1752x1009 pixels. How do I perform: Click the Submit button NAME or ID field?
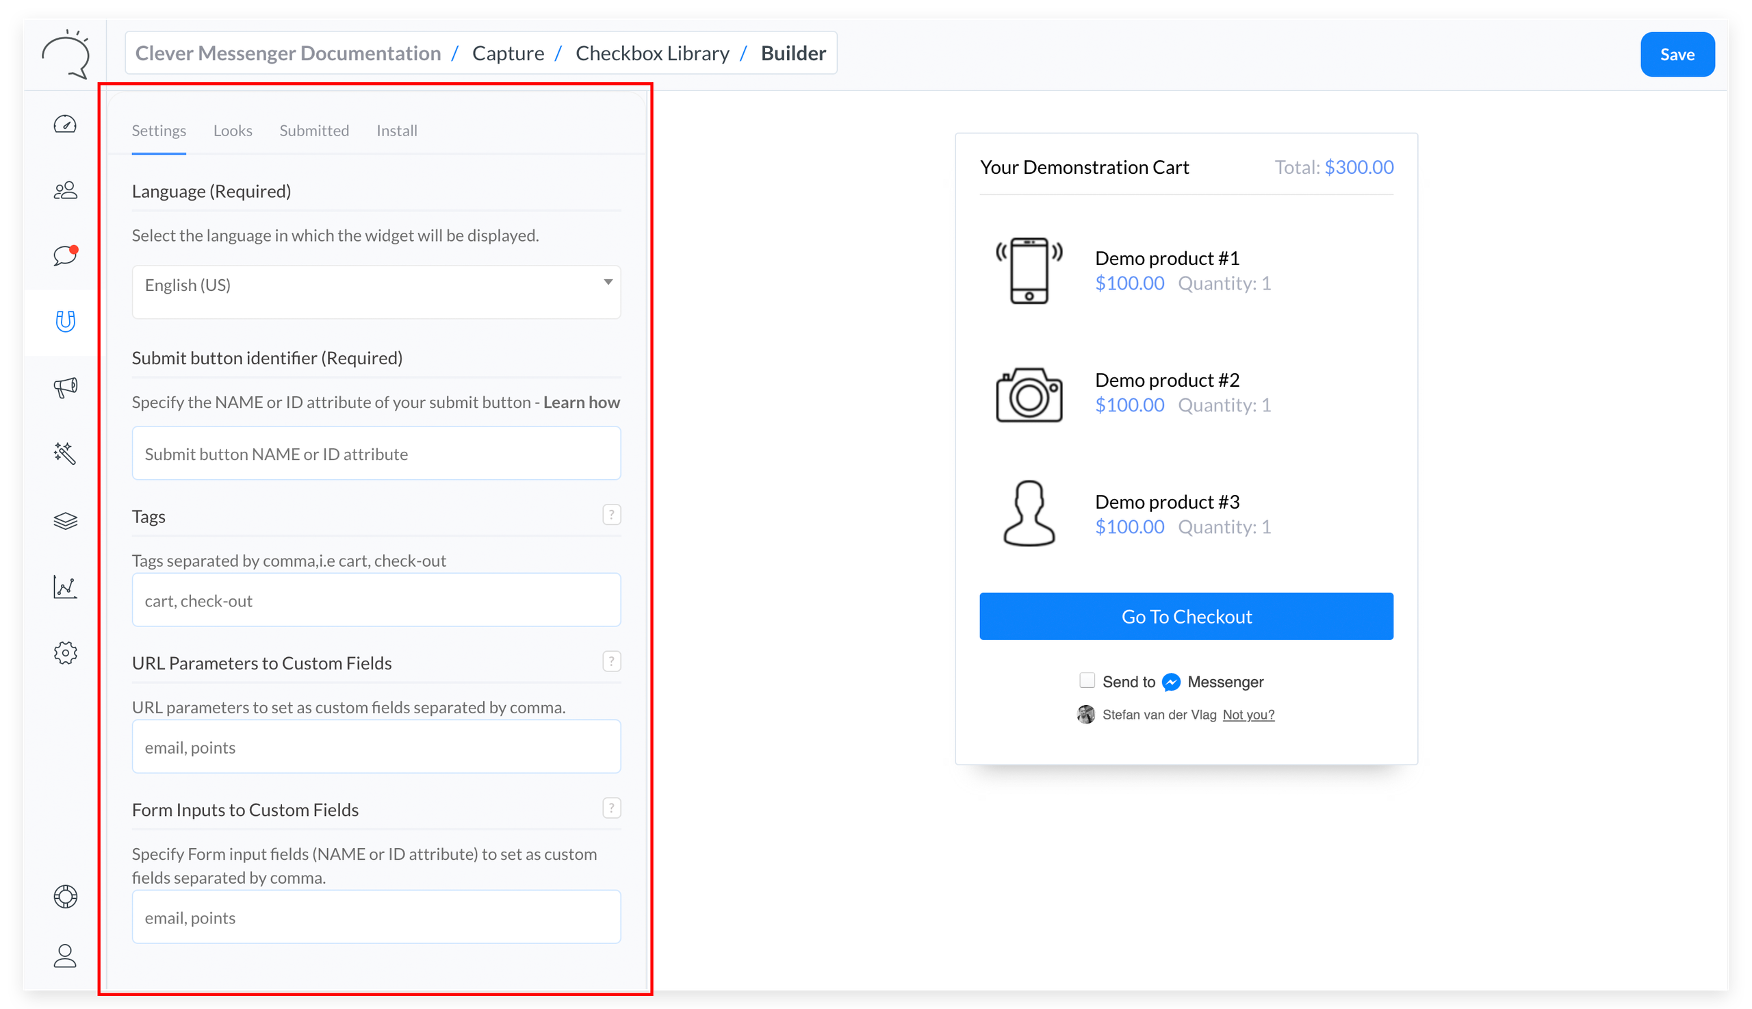[x=376, y=454]
